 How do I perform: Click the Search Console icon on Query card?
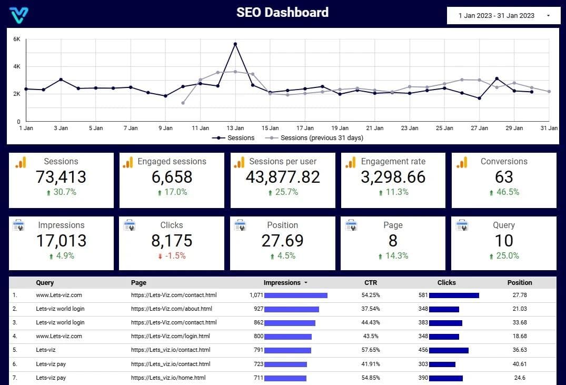(x=462, y=226)
